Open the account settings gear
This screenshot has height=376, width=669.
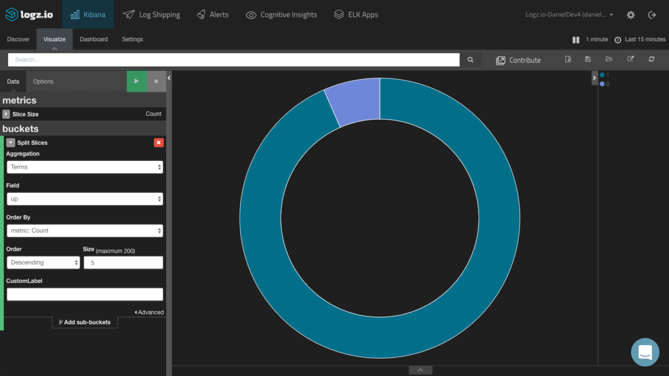coord(630,15)
